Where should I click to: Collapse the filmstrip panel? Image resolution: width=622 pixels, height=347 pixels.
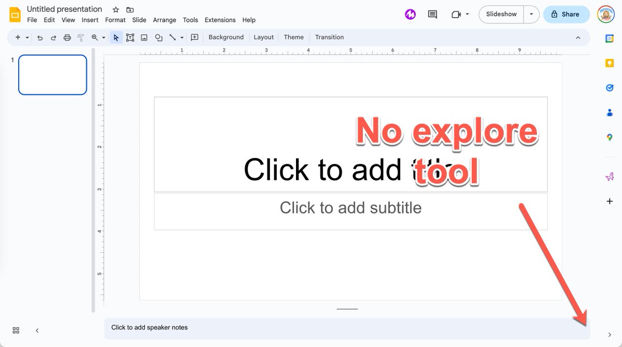(x=37, y=330)
